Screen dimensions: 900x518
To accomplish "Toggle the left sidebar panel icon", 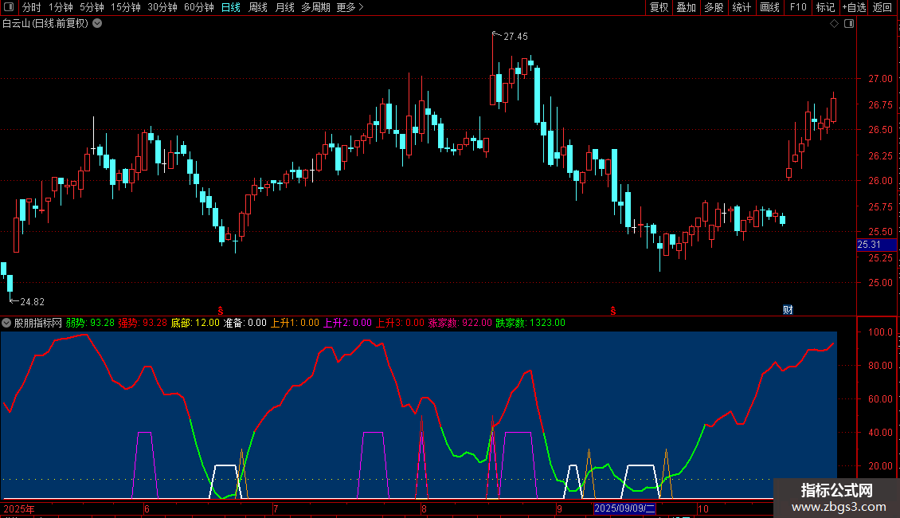I will pos(9,7).
